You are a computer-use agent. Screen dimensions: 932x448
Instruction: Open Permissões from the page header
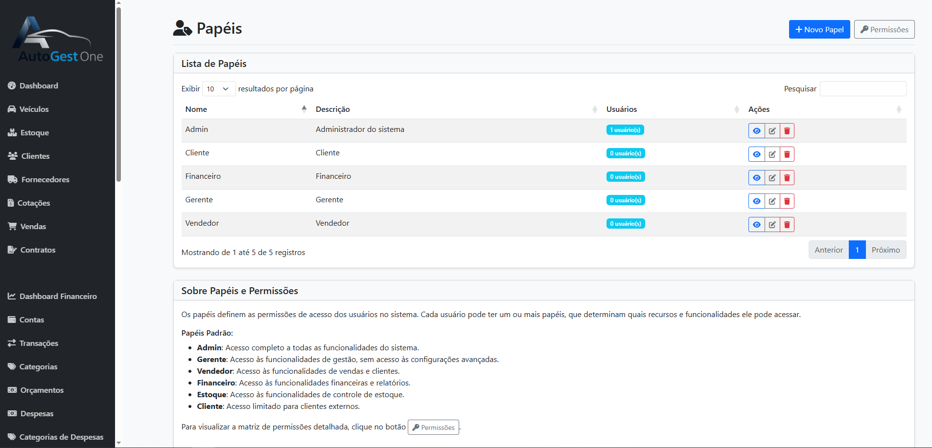[884, 29]
